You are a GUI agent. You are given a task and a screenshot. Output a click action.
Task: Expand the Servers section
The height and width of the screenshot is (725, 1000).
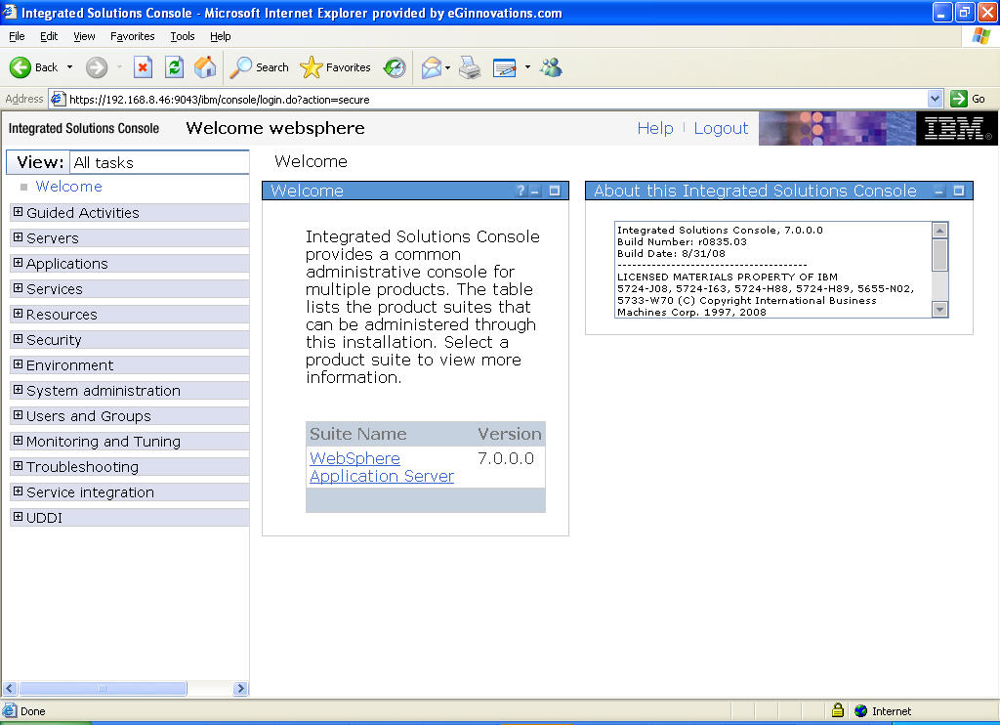(x=18, y=237)
